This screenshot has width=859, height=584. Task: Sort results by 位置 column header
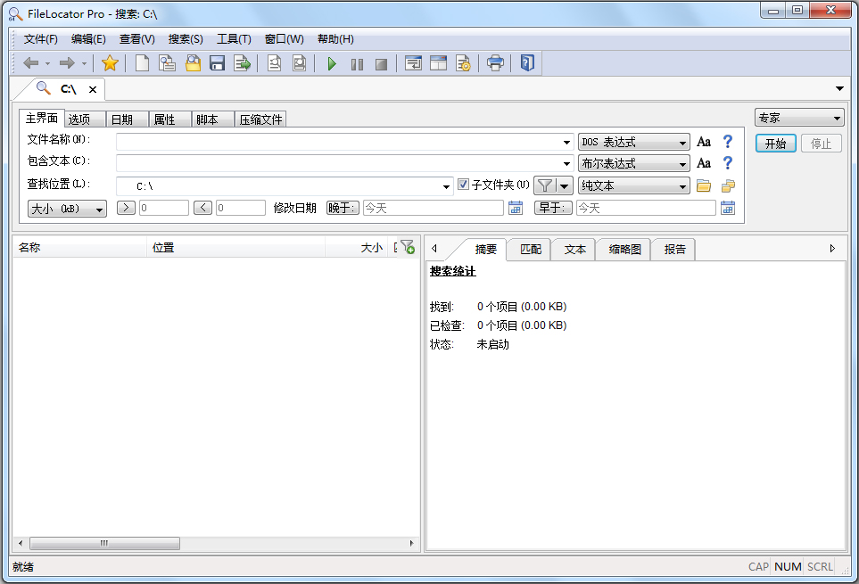click(236, 248)
